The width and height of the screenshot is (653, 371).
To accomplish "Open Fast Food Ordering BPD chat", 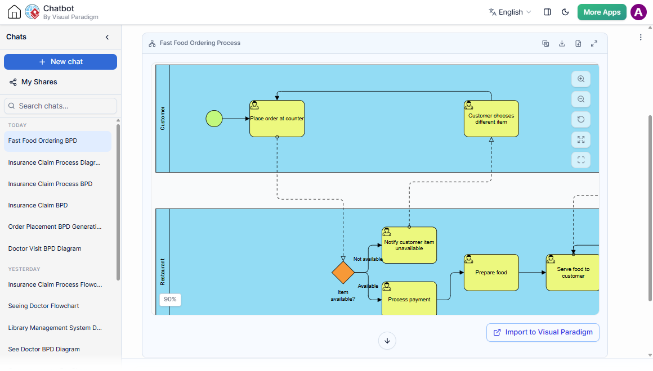I will pos(57,141).
